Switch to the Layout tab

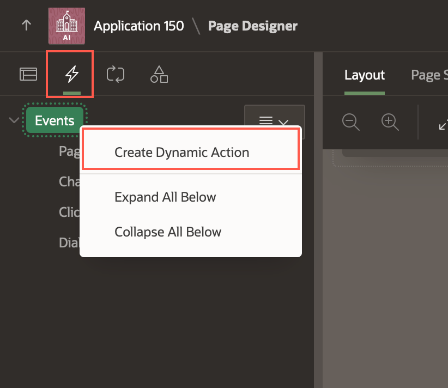tap(365, 75)
